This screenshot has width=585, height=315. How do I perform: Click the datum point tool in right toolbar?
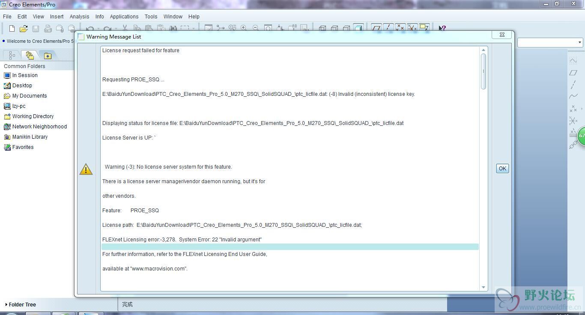[573, 109]
